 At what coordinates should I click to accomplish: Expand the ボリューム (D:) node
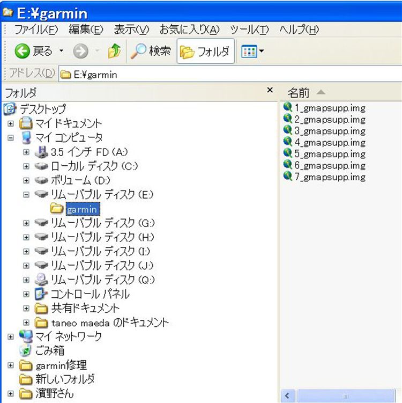pos(26,180)
